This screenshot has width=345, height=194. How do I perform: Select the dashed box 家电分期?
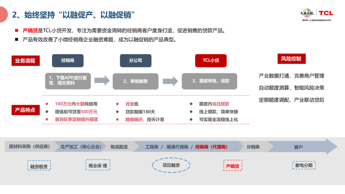click(x=304, y=165)
